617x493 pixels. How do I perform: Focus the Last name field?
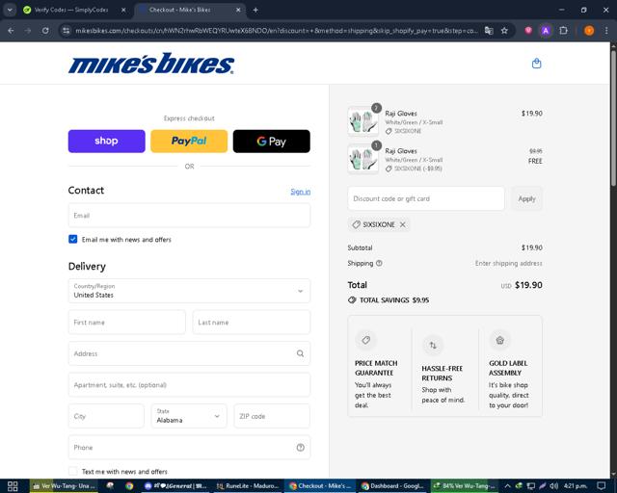pyautogui.click(x=252, y=322)
